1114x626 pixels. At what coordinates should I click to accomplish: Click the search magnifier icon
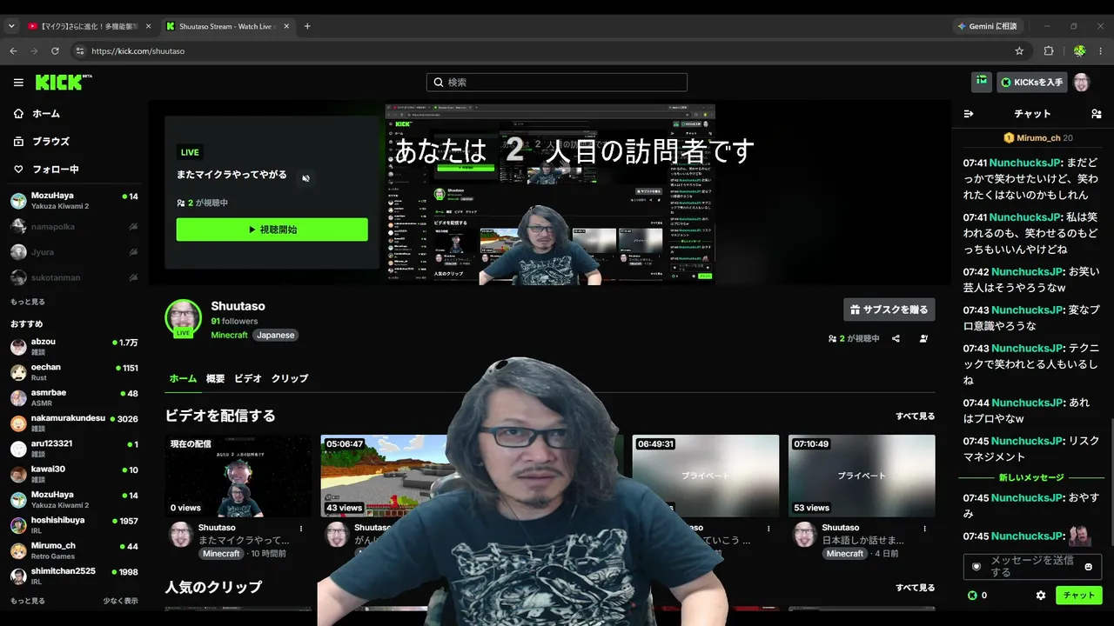click(x=439, y=83)
